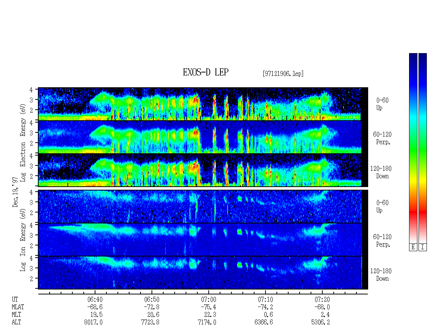Select the ion panel's '0-60 Up' label

[x=382, y=206]
